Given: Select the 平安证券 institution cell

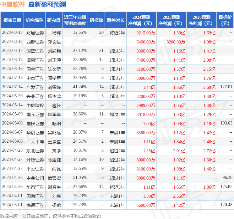Looking at the screenshot, I should point(35,169).
